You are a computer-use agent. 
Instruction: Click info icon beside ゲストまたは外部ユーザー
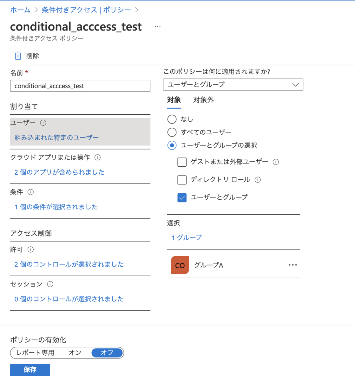(276, 162)
